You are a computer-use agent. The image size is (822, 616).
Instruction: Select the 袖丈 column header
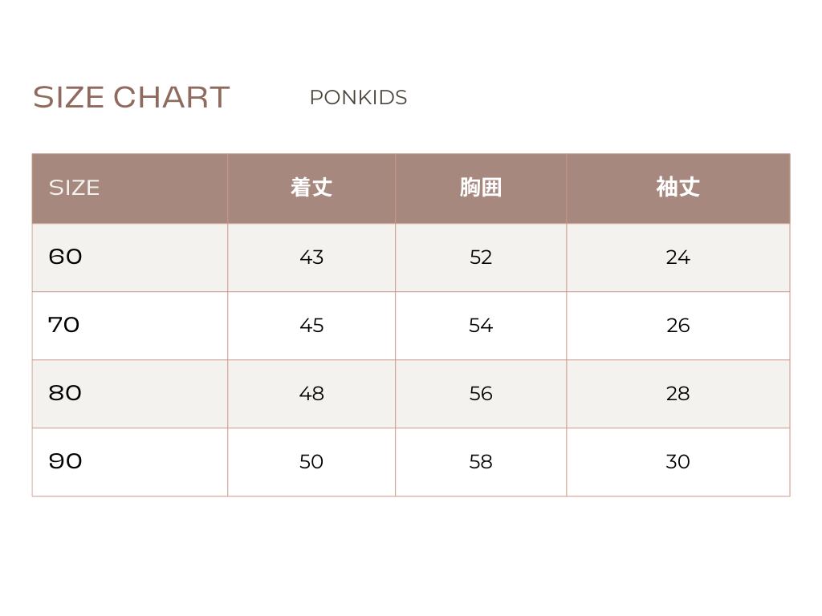tap(678, 188)
